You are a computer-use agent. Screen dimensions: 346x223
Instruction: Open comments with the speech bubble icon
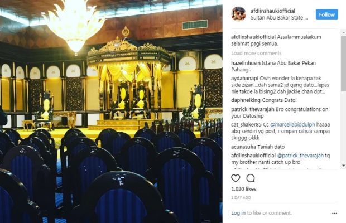coord(251,178)
